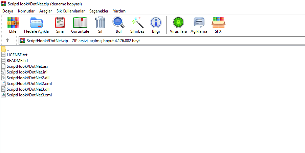Viewport: 305px width, 153px height.
Task: Open the Sık Kullanılanlar menu
Action: point(71,11)
